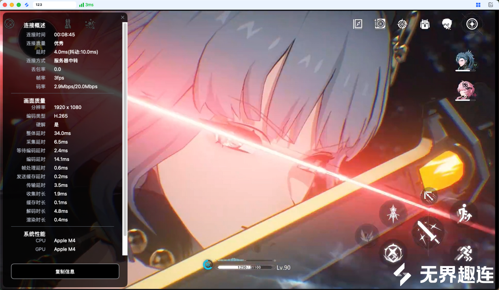The image size is (499, 290).
Task: Click the 画面质量 section heading
Action: pyautogui.click(x=34, y=101)
